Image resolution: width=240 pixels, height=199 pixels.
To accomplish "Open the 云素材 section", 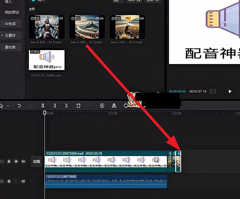I will (10, 35).
